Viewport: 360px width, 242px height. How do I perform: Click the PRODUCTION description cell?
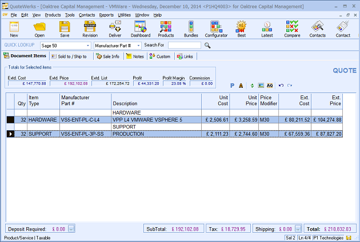click(x=157, y=134)
